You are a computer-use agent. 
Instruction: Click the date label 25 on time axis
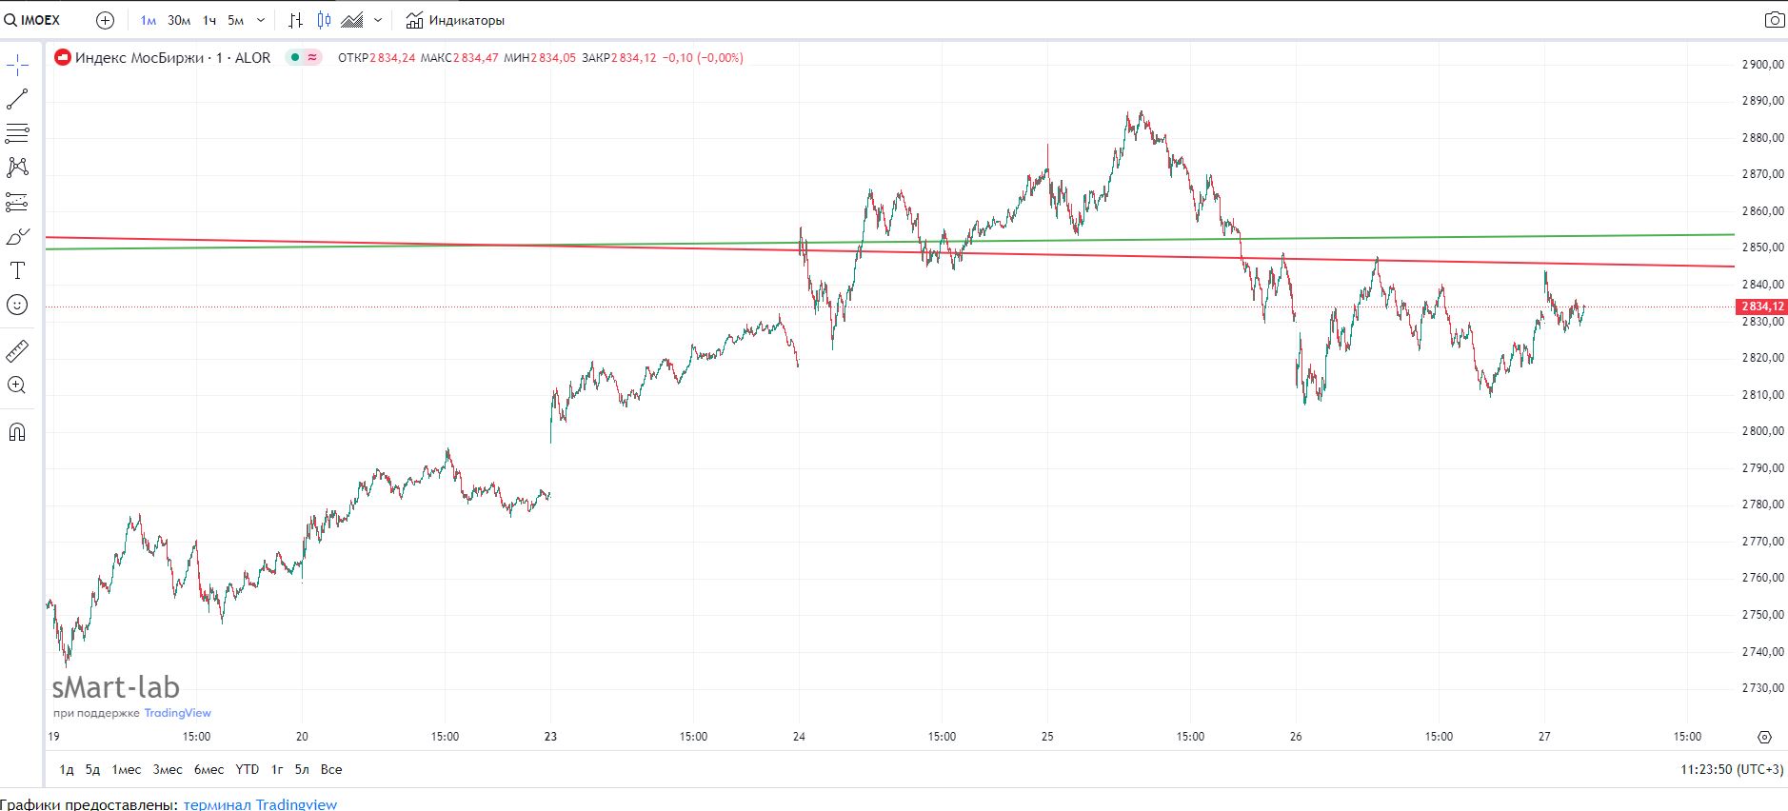tap(1047, 737)
